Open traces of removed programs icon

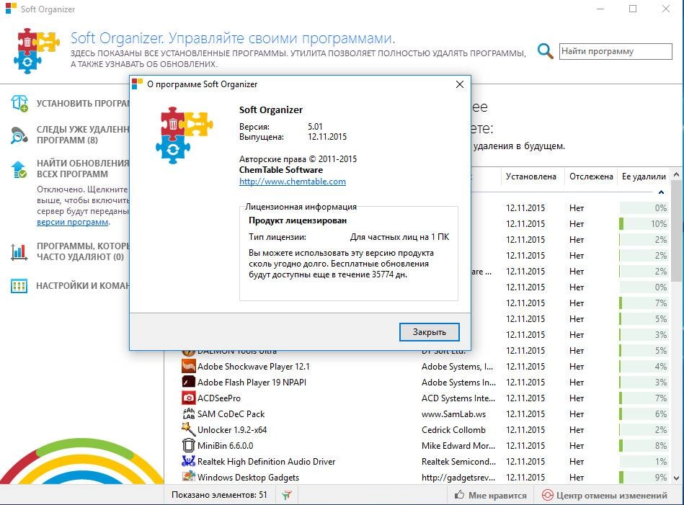pos(19,135)
